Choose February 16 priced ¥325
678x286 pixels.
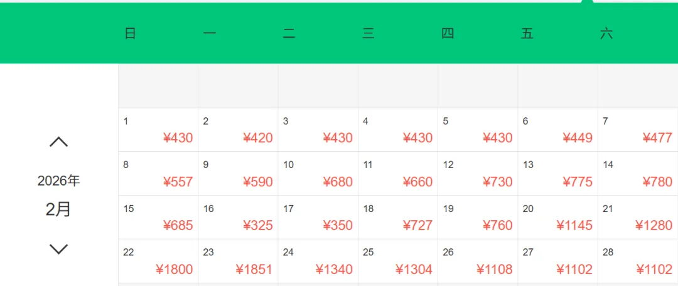coord(238,217)
